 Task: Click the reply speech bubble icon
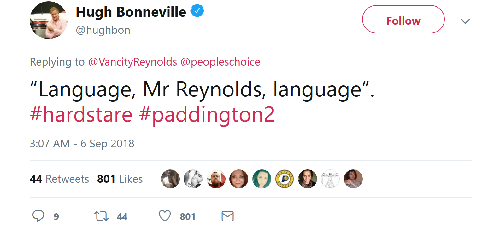tap(38, 216)
